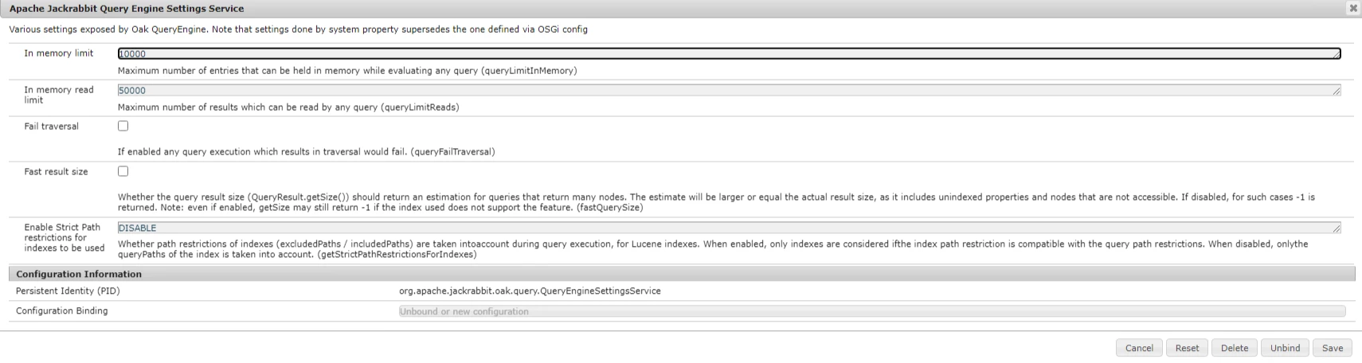
Task: Click the Unbind button
Action: (1285, 348)
